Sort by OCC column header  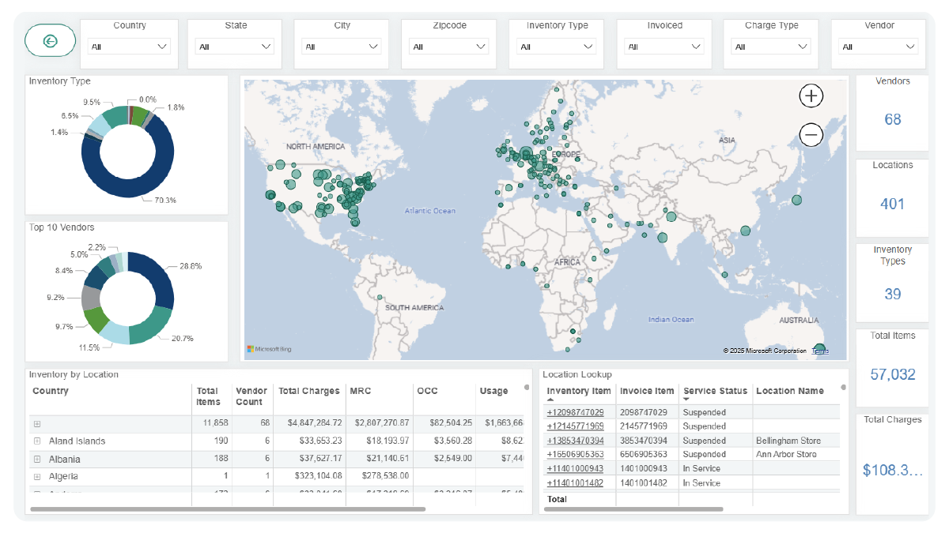click(428, 391)
